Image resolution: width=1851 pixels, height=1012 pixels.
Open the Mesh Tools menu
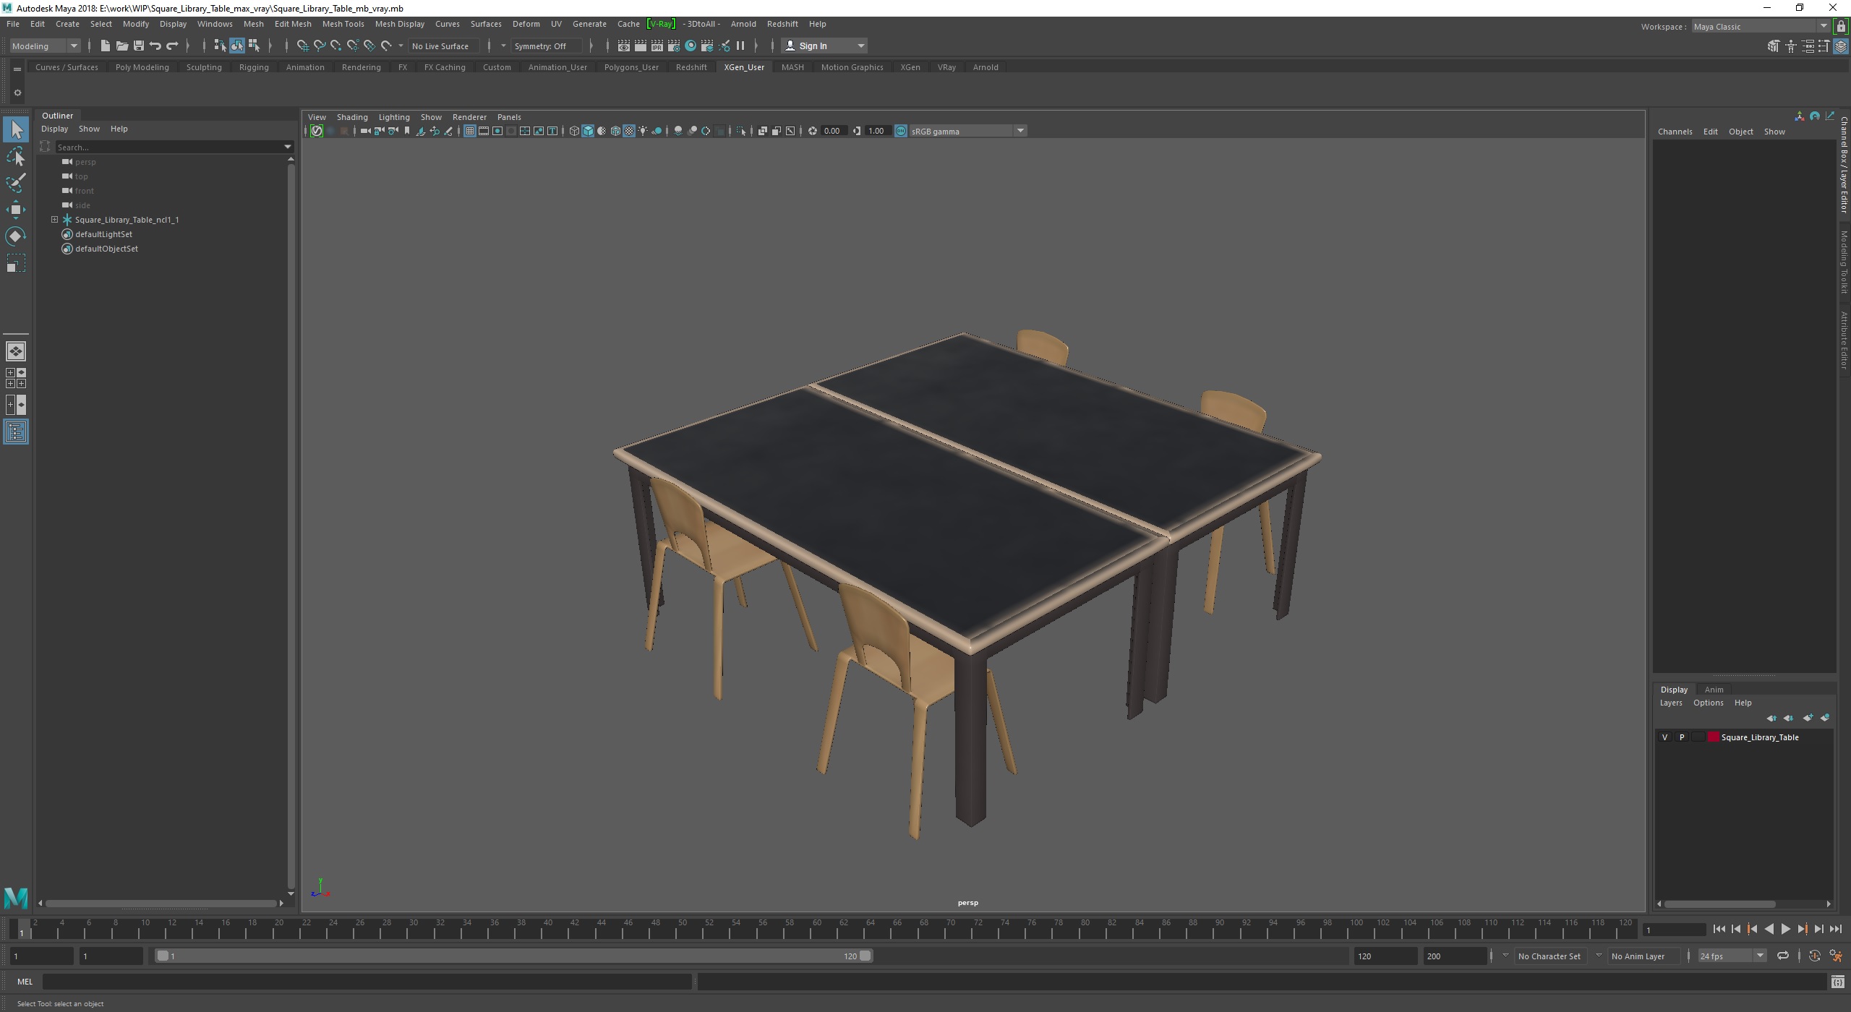[343, 24]
